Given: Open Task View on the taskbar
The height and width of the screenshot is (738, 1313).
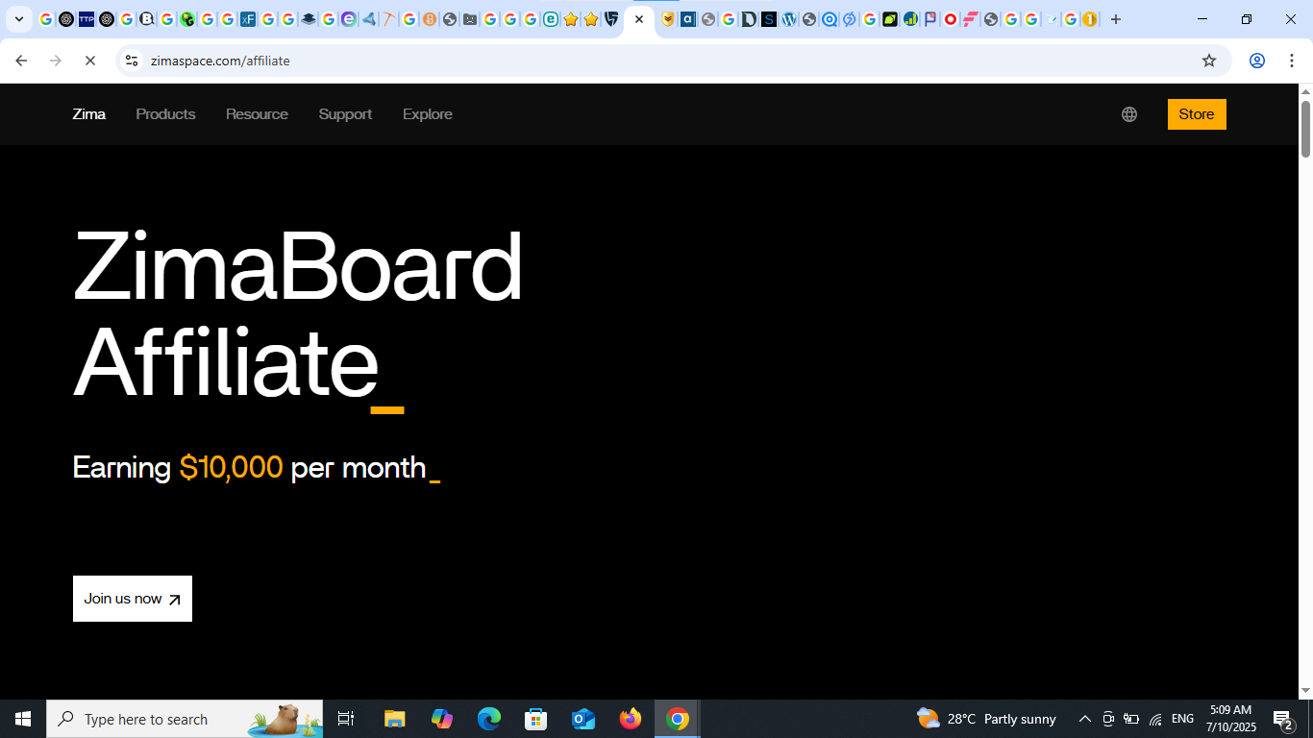Looking at the screenshot, I should [346, 719].
